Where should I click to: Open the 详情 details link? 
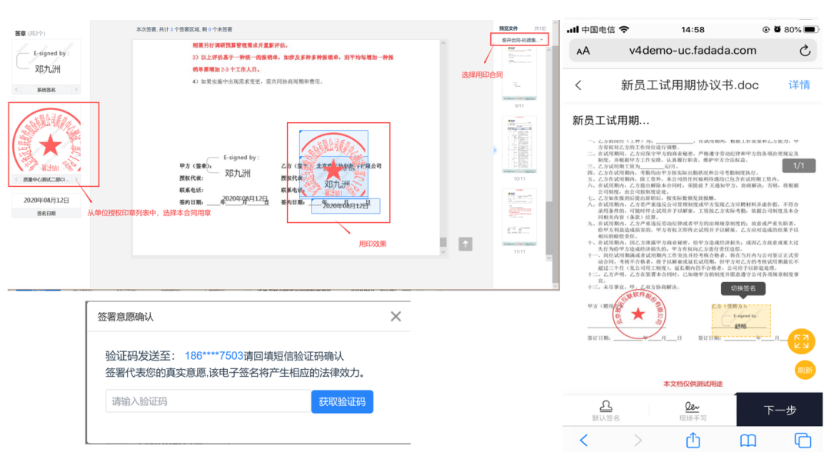tap(799, 85)
